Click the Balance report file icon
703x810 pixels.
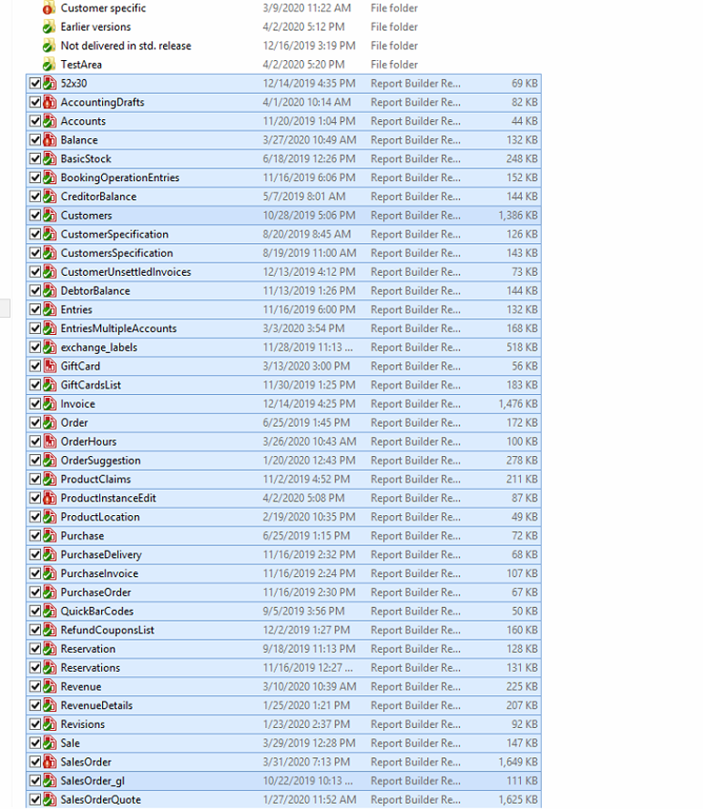[x=49, y=140]
